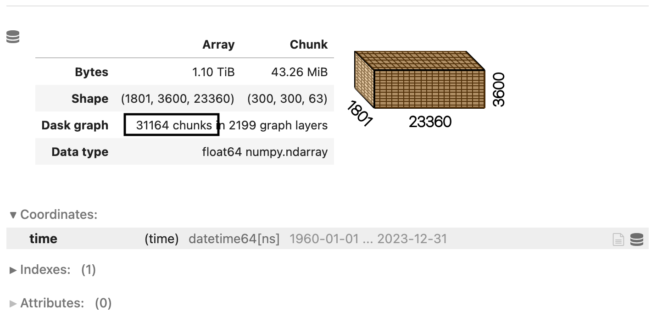
Task: Select the Dask graph table row label
Action: tap(75, 125)
